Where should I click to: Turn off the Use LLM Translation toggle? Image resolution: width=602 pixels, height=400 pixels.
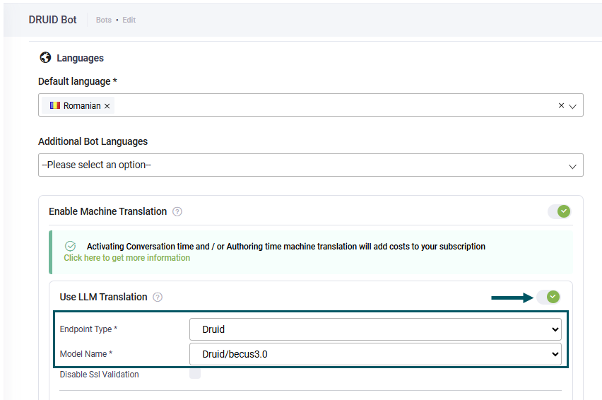548,297
